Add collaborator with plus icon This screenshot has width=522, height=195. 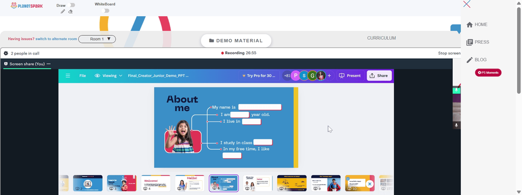pos(329,75)
